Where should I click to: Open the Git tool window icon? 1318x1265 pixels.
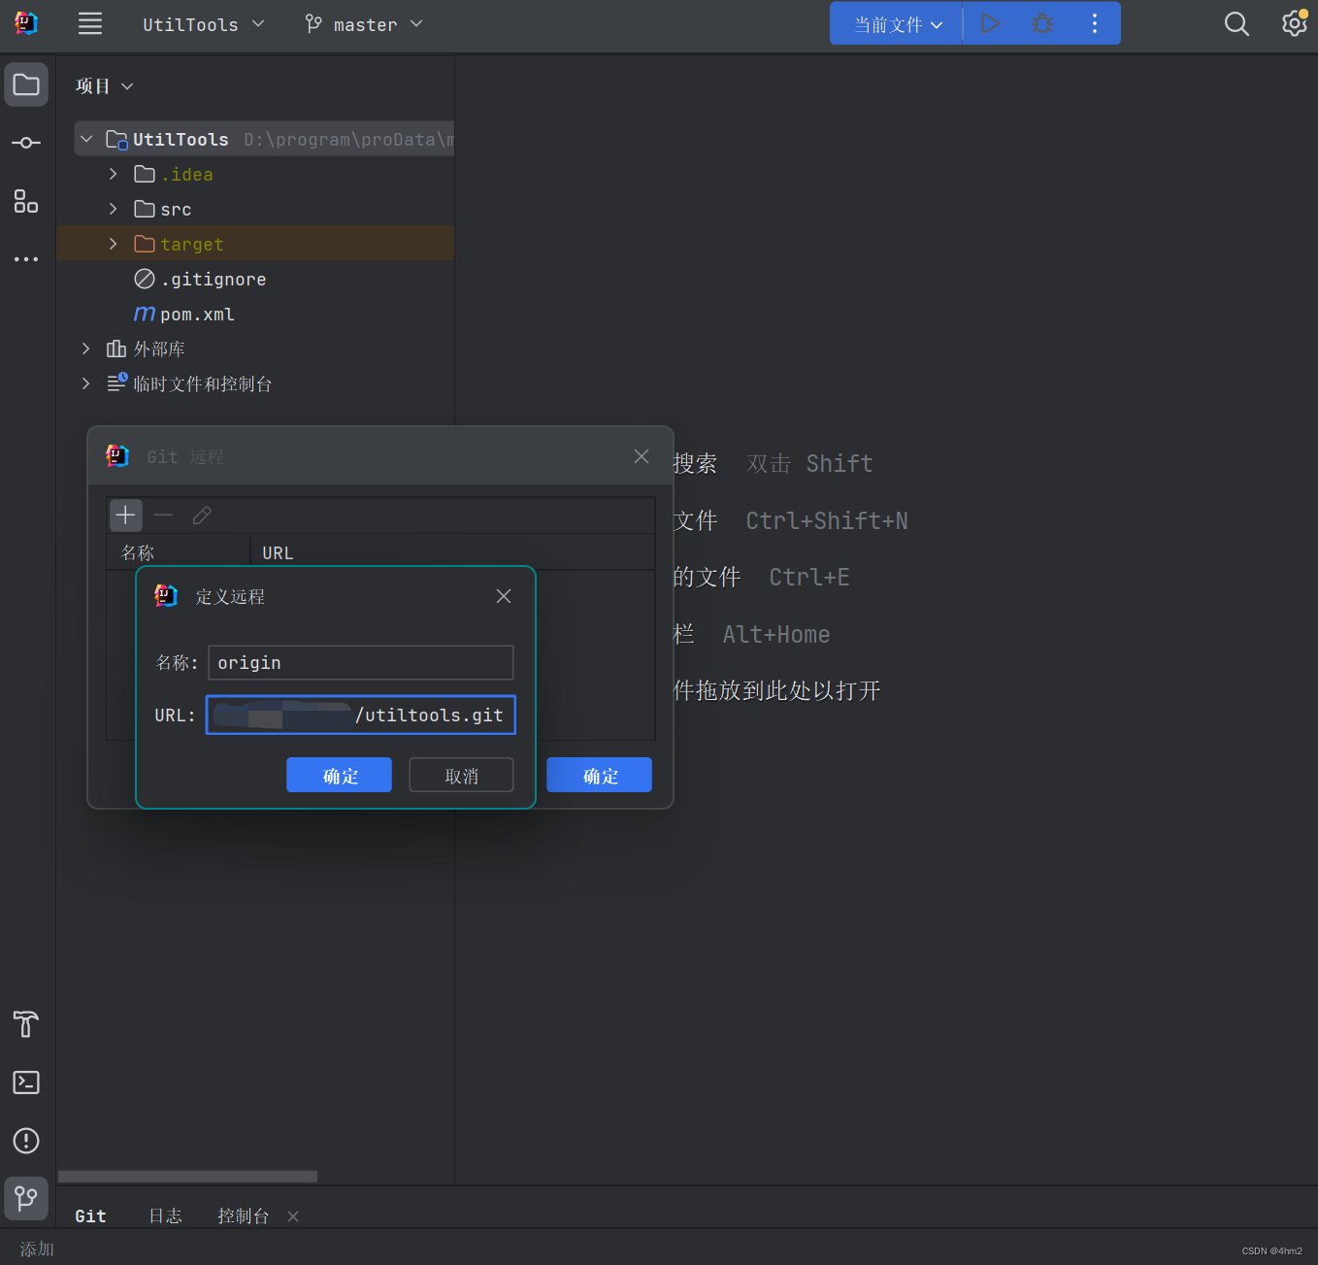[26, 1199]
